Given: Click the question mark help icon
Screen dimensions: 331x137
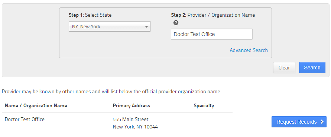Looking at the screenshot, I should tap(176, 23).
